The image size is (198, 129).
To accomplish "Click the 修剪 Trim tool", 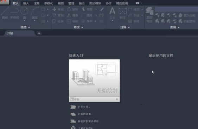I will pyautogui.click(x=87, y=9).
